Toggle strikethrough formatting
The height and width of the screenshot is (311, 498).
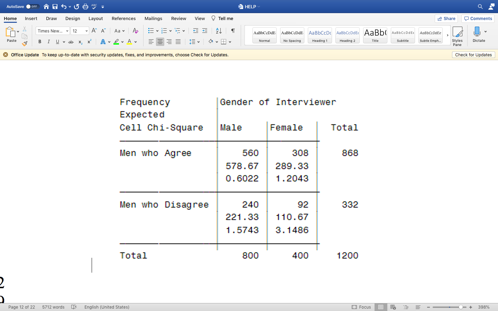point(71,42)
